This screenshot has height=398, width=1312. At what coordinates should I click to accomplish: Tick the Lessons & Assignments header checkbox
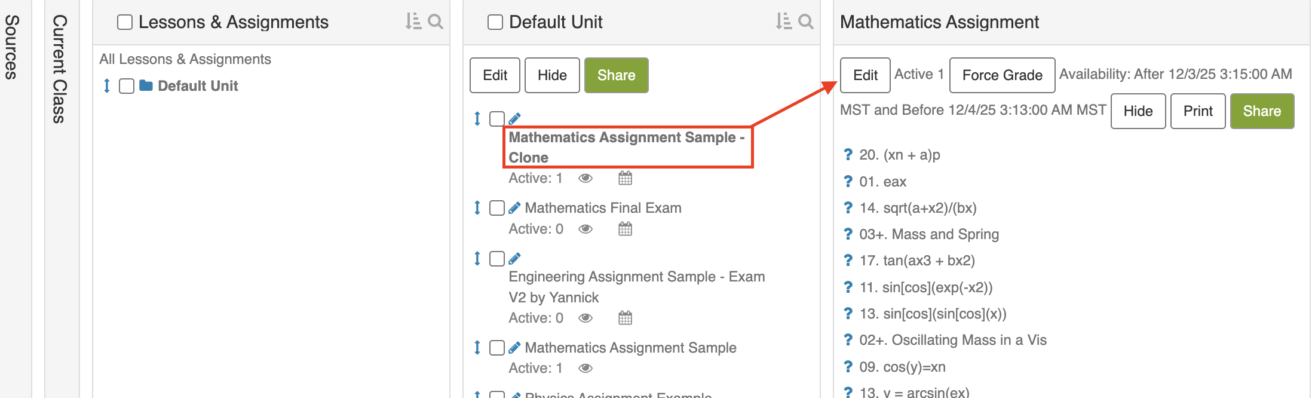(125, 23)
